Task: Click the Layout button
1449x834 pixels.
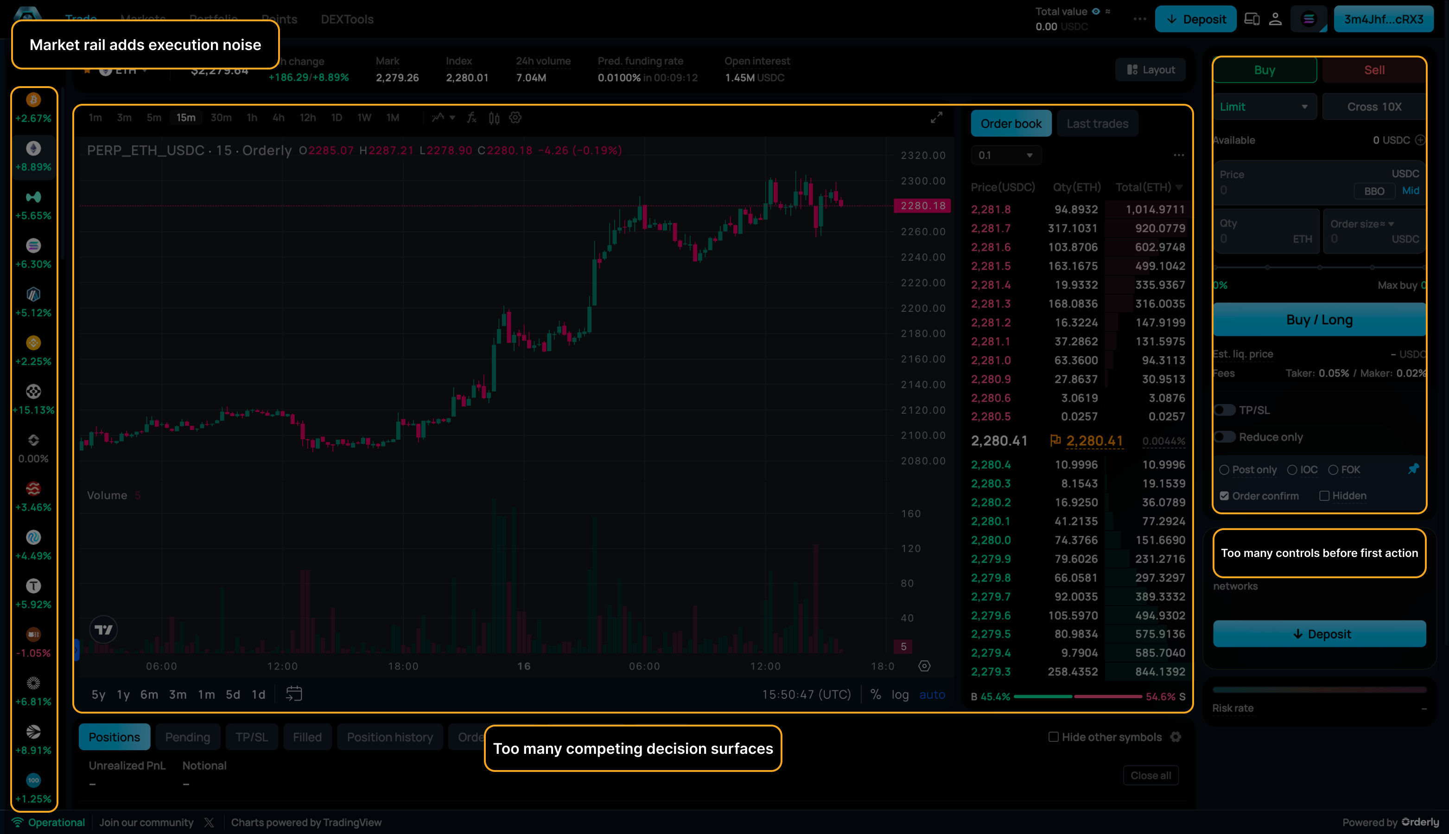Action: coord(1150,70)
